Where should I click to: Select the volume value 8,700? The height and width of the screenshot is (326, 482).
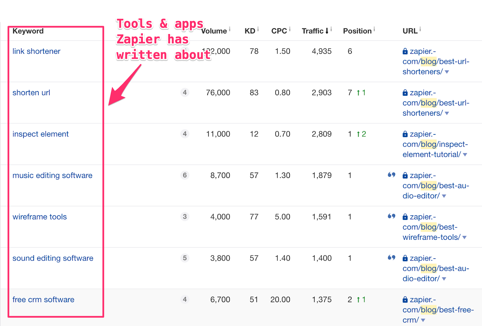coord(220,175)
